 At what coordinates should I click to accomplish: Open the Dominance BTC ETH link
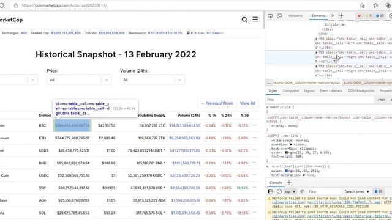click(165, 33)
